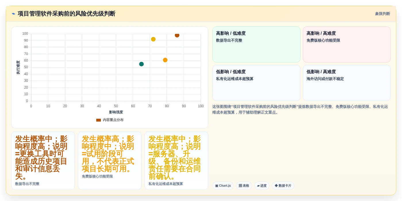Click the brown data point at the top of the chart

[177, 35]
